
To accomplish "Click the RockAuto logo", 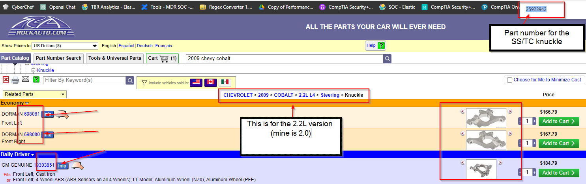I will 41,27.
